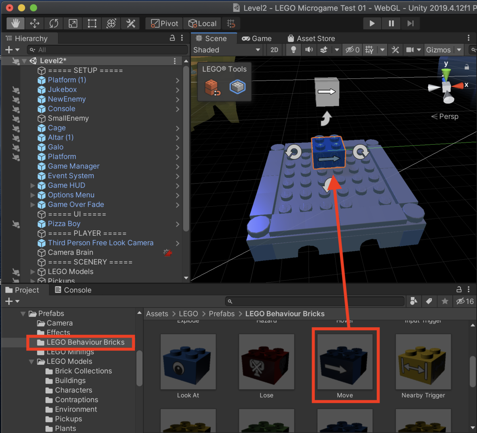Switch to the Game tab
Image resolution: width=477 pixels, height=433 pixels.
[x=257, y=39]
